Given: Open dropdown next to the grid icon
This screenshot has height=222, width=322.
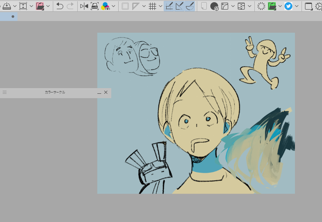Looking at the screenshot, I should click(161, 6).
